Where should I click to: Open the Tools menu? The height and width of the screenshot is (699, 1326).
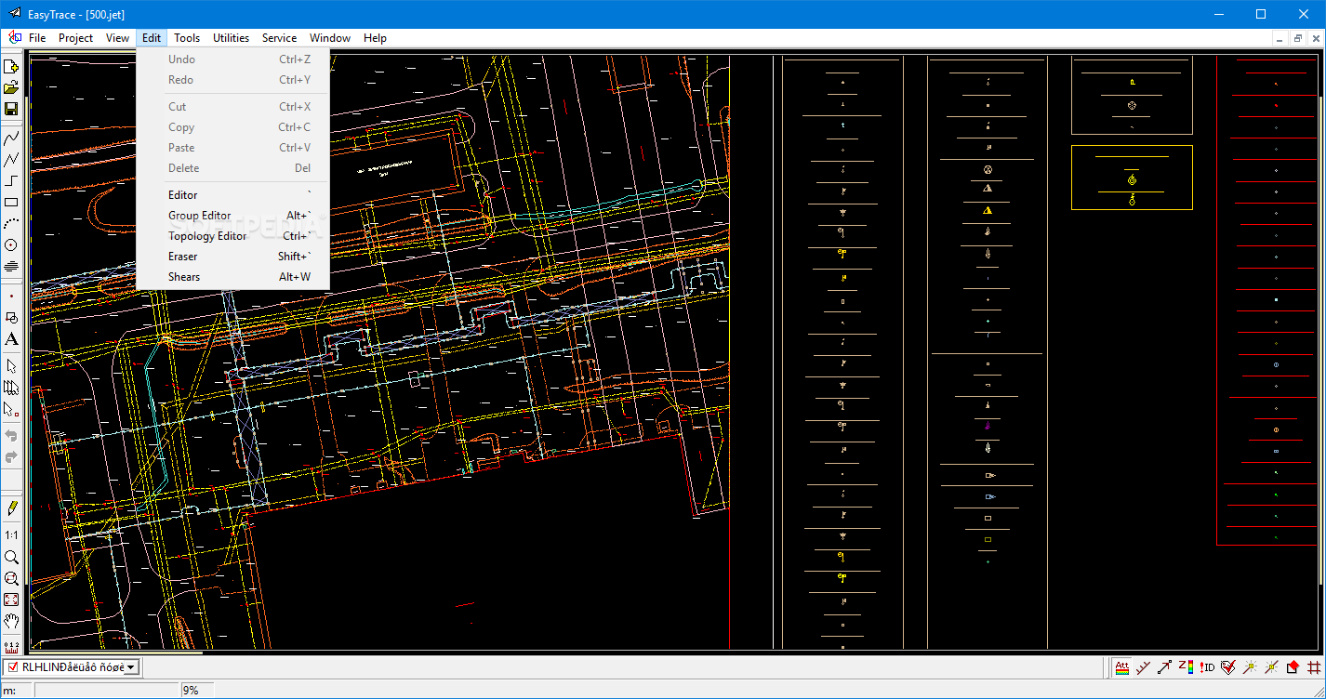[x=187, y=38]
